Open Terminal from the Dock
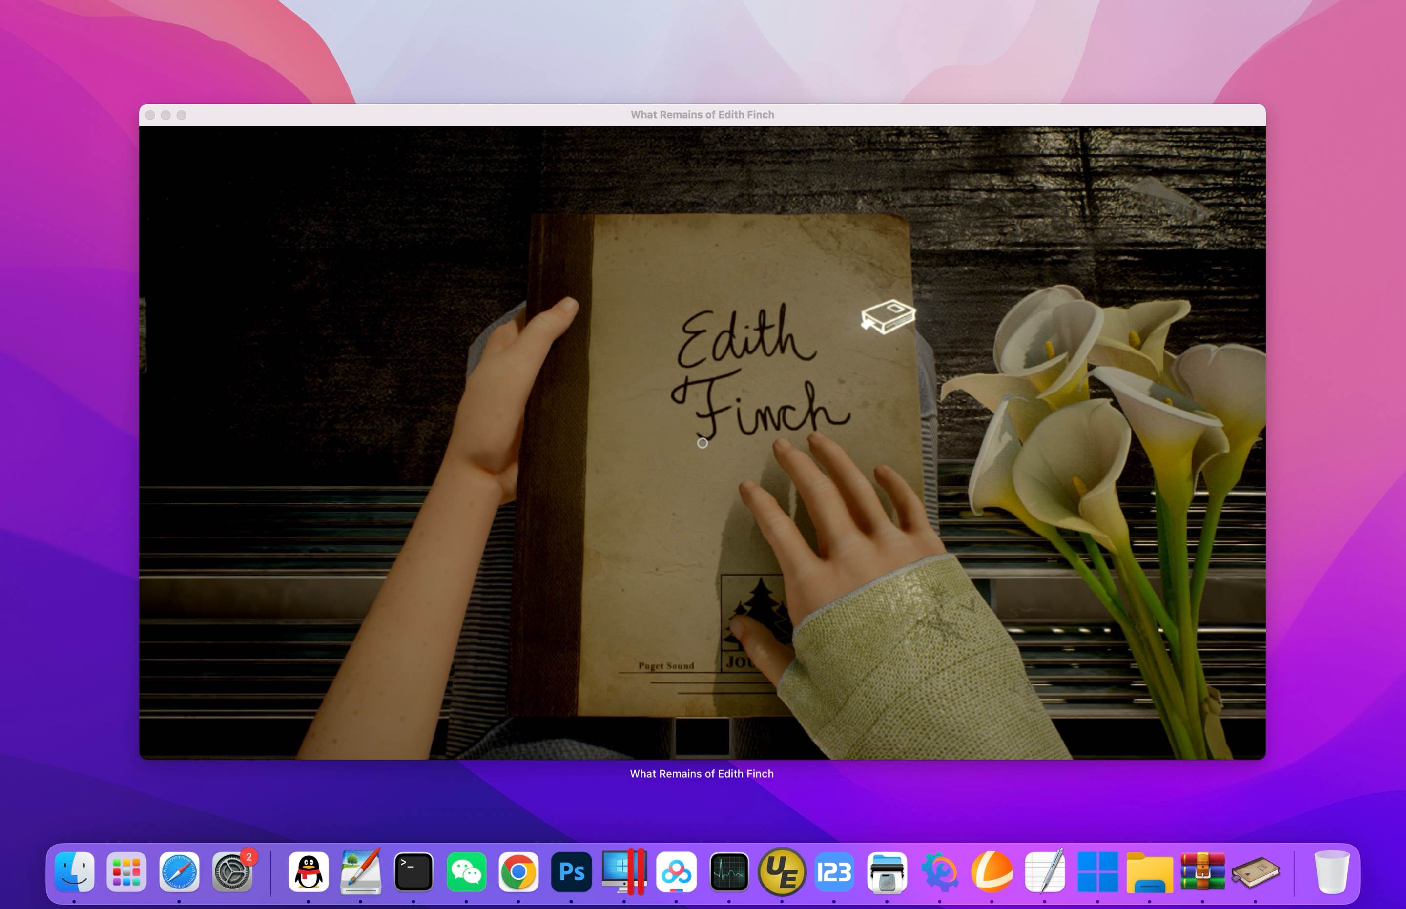 (x=413, y=872)
